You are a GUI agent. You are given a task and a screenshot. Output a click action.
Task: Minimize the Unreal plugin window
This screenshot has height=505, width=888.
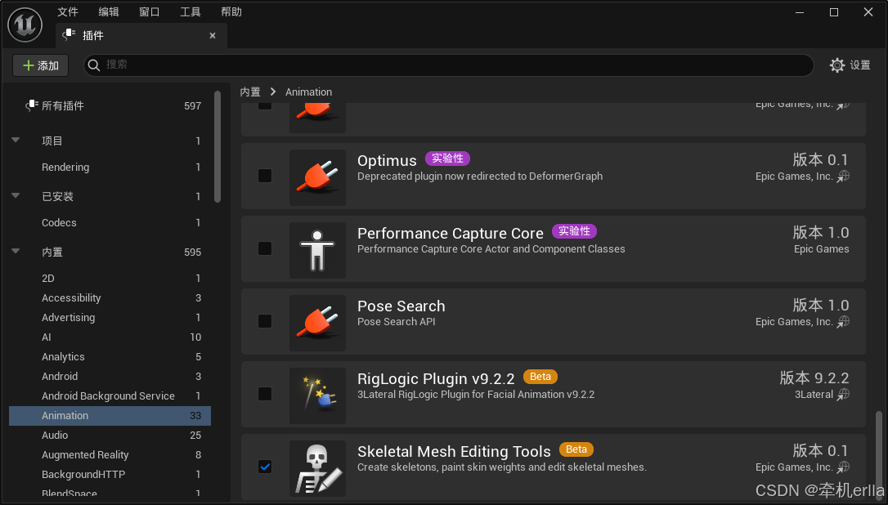point(800,12)
